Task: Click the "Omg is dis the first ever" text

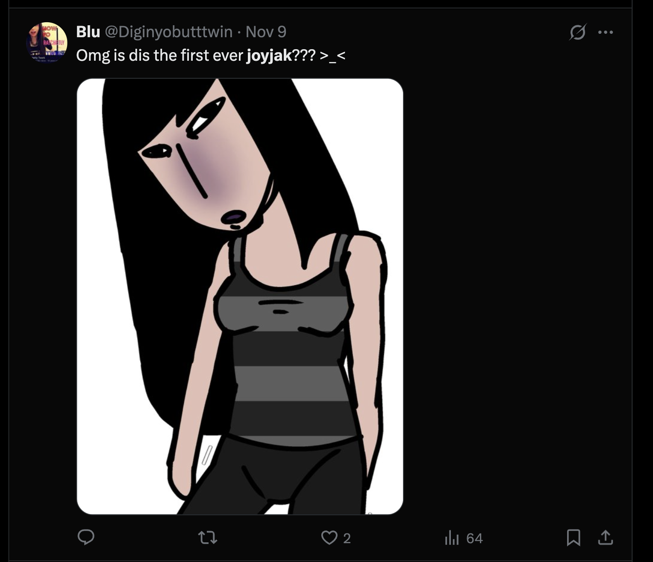Action: point(159,56)
